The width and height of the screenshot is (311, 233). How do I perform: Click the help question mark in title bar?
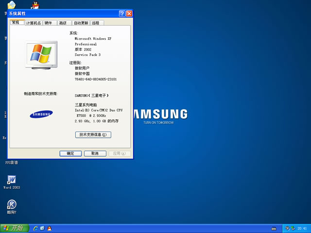[x=122, y=14]
